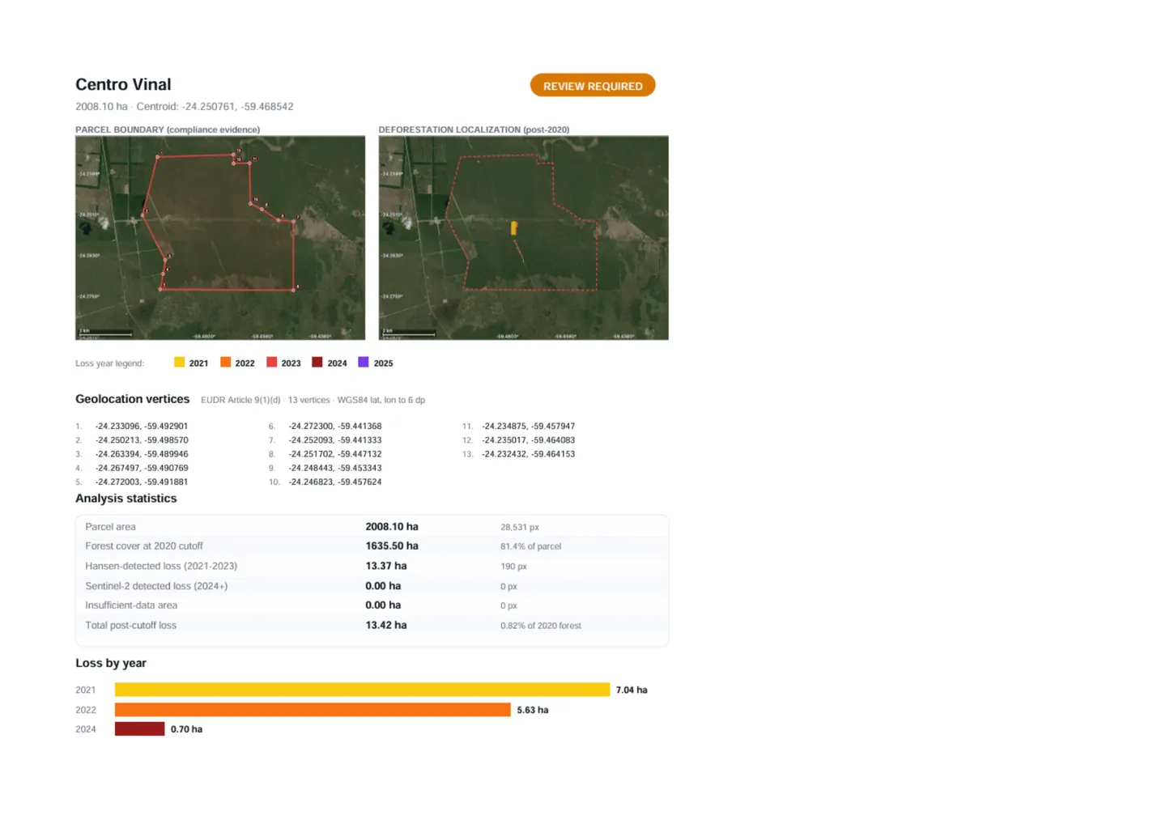The width and height of the screenshot is (1166, 824).
Task: Select vertex 5 coordinates -24.272003, -59.491881
Action: (142, 482)
